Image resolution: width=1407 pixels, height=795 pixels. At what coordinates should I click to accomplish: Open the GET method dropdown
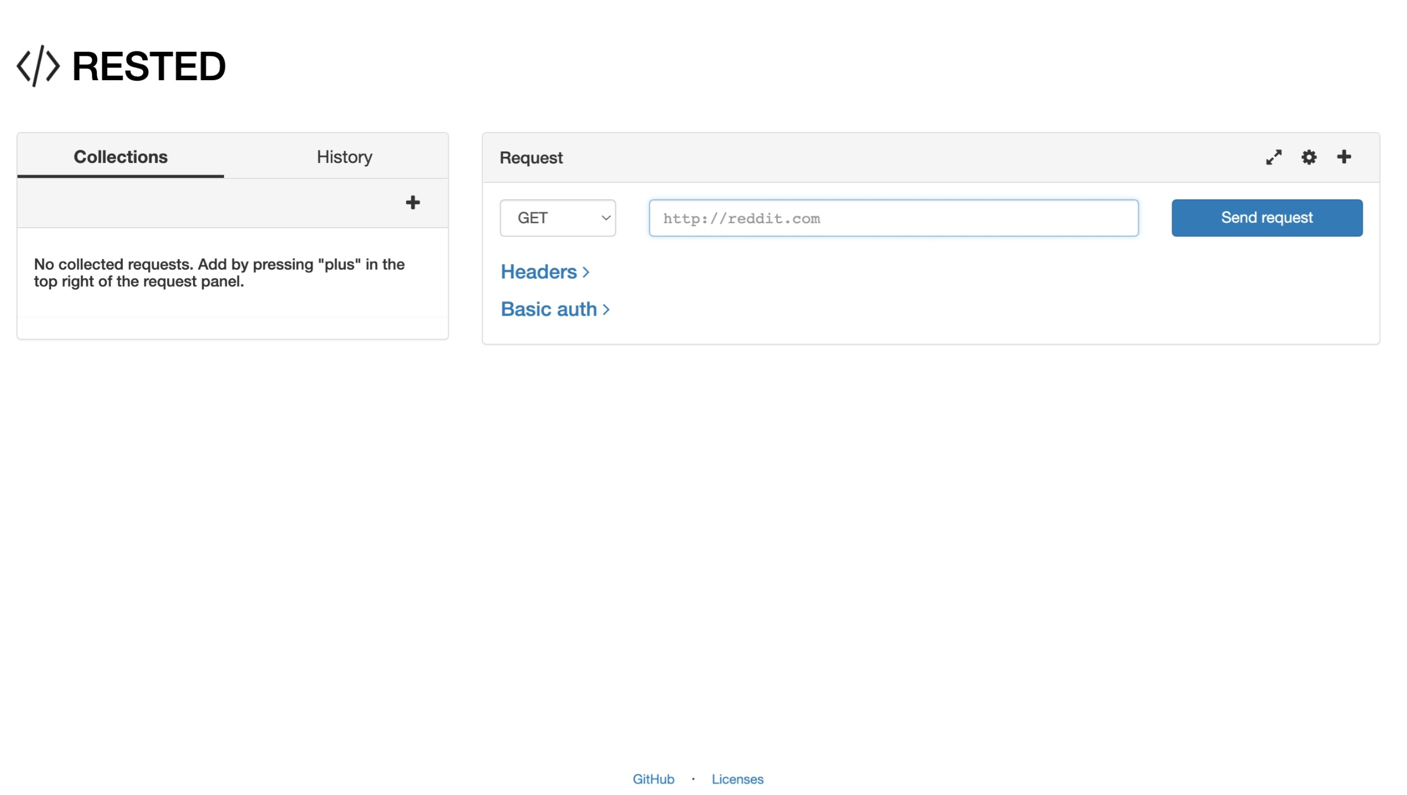point(557,218)
